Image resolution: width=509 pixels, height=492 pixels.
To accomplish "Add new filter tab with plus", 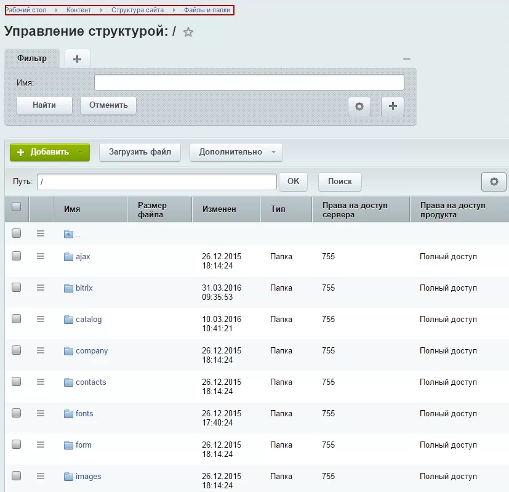I will click(78, 58).
